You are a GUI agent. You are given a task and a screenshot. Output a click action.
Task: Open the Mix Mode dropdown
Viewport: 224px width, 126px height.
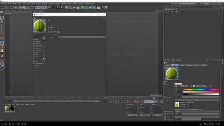click(197, 111)
